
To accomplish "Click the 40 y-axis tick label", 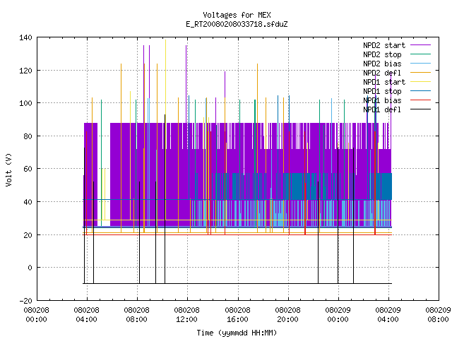I will click(28, 202).
